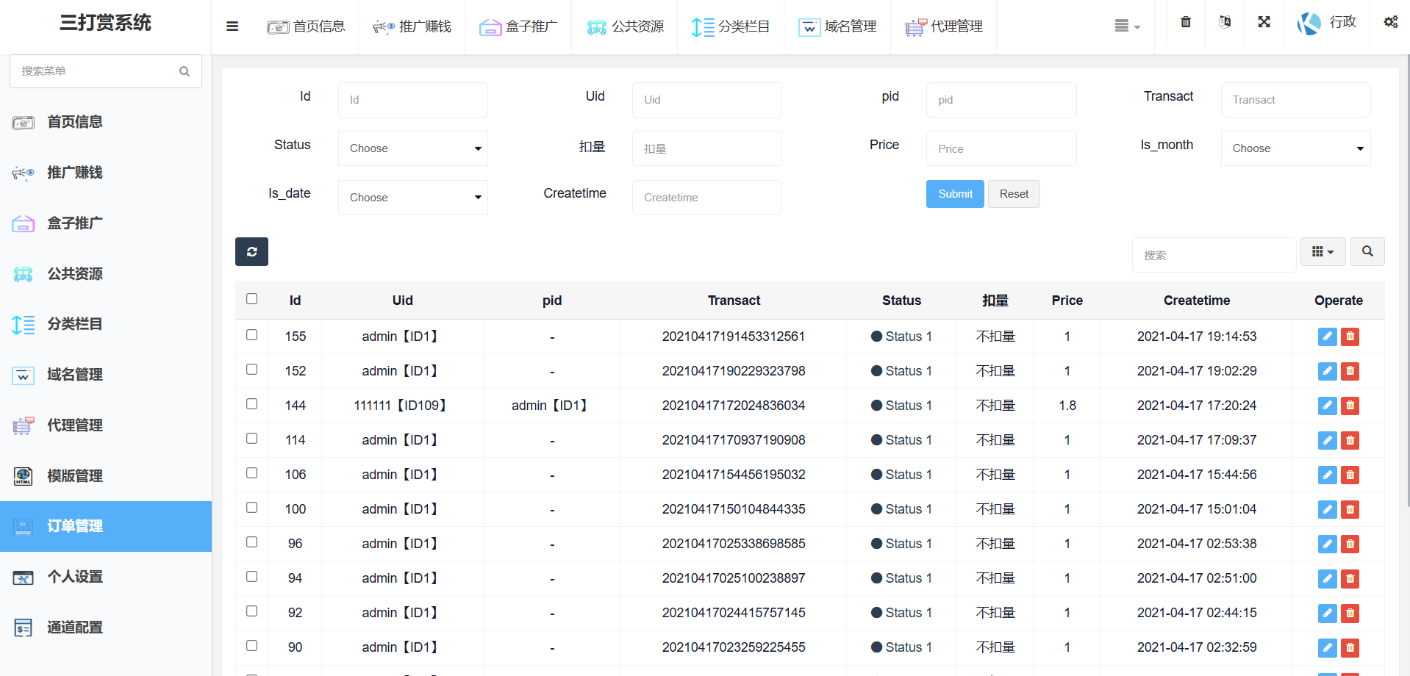Delete the order with Id 144

pyautogui.click(x=1350, y=406)
